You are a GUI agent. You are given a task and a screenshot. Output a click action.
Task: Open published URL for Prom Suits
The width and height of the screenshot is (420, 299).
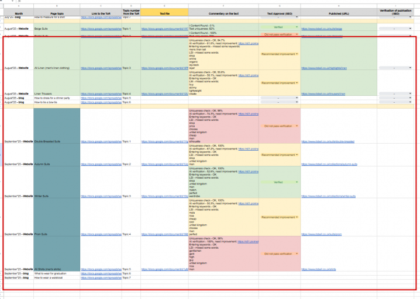(x=321, y=234)
